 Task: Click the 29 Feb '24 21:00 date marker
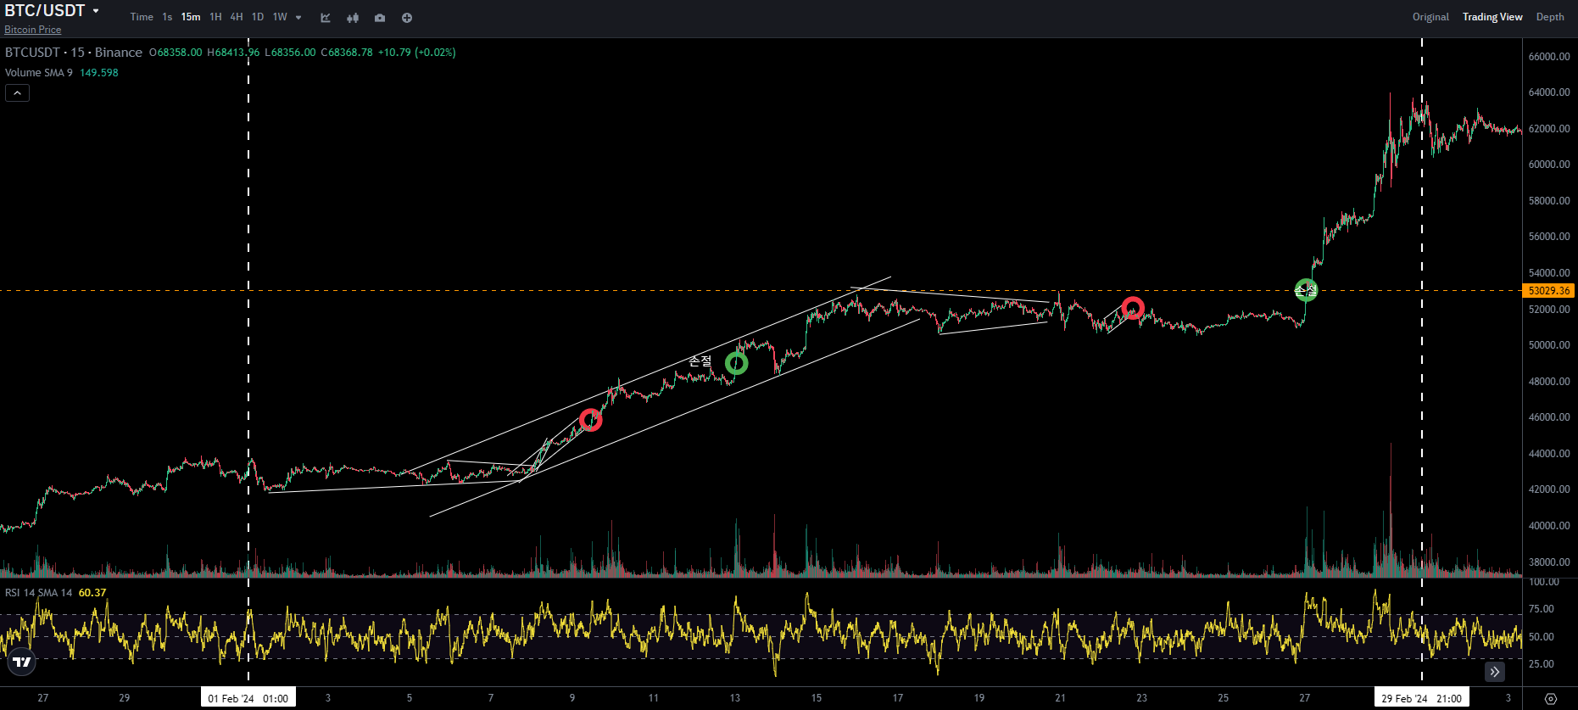pos(1422,699)
